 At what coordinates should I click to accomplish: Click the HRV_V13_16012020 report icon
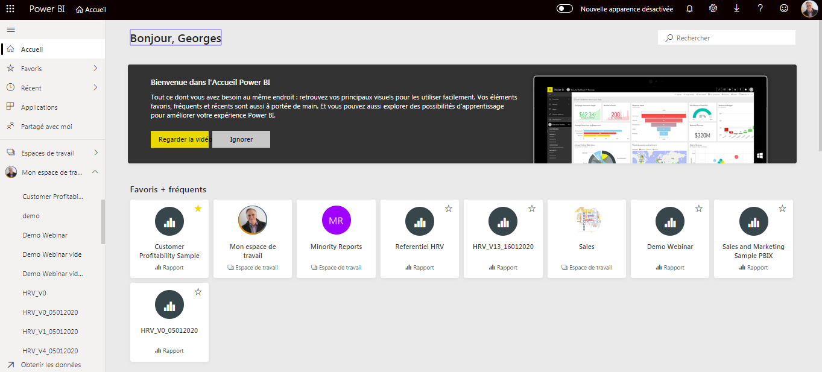pos(503,222)
